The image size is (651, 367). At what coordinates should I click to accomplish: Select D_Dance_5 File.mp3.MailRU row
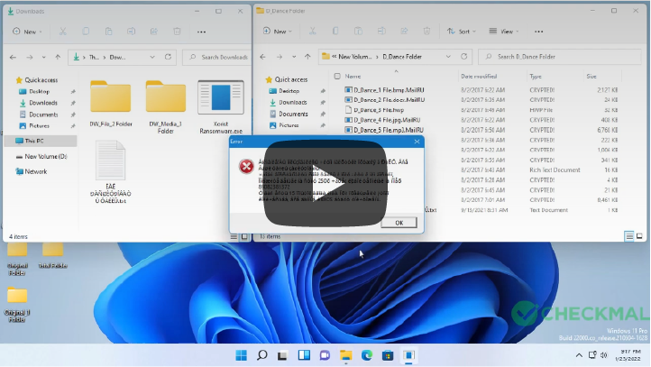point(481,130)
